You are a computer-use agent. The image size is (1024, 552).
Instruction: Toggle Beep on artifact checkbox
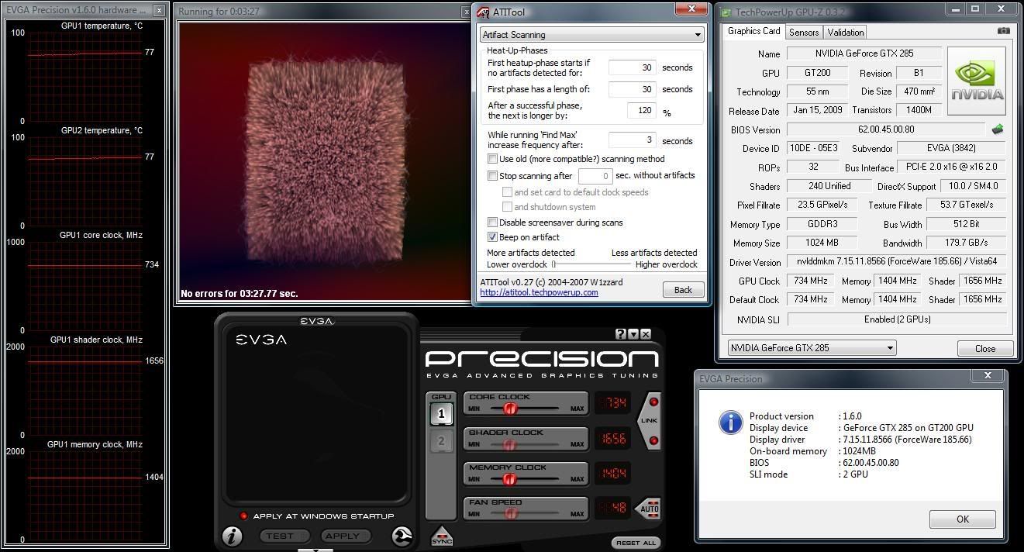492,237
